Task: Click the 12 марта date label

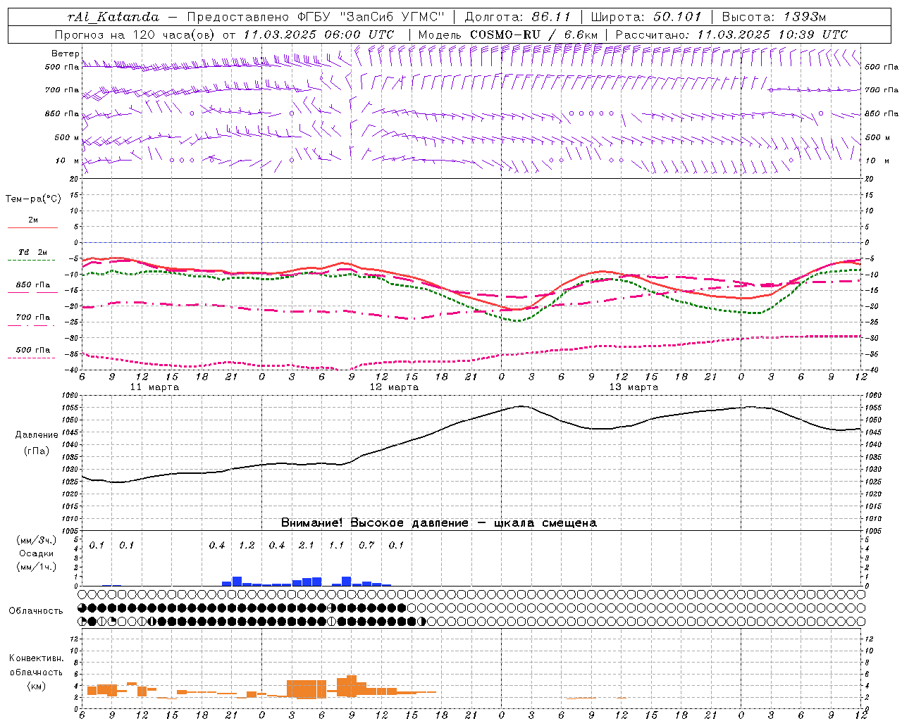Action: click(x=394, y=387)
